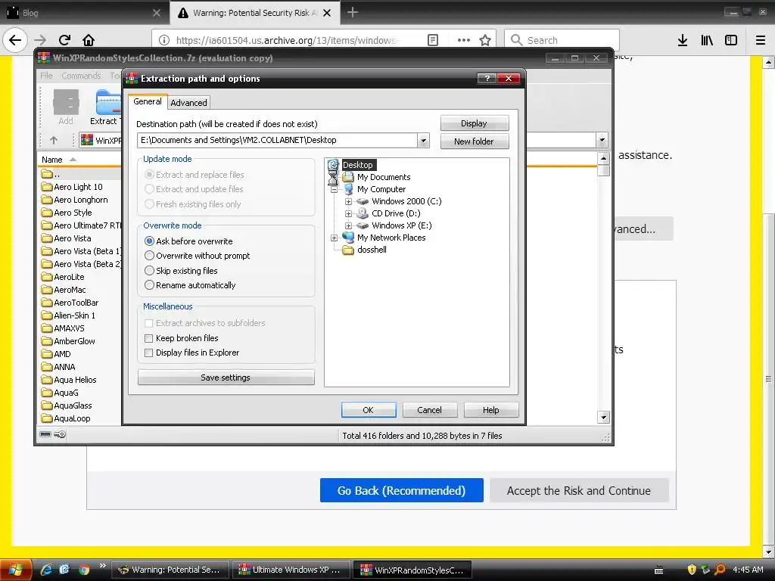Image resolution: width=775 pixels, height=581 pixels.
Task: Switch to the Blog browser tab
Action: click(84, 13)
